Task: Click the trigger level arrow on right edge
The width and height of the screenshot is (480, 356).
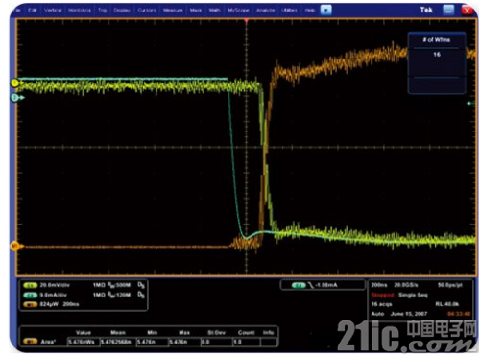Action: pyautogui.click(x=470, y=103)
